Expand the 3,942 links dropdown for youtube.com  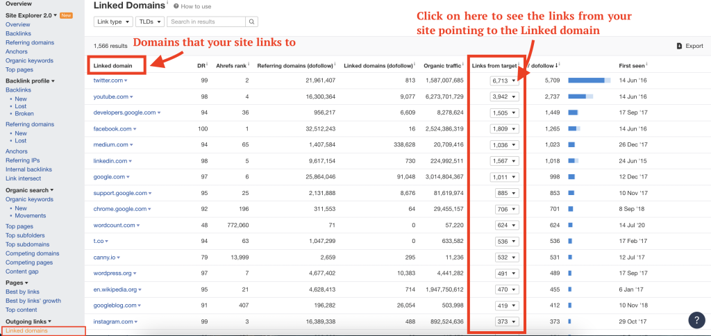pos(505,96)
